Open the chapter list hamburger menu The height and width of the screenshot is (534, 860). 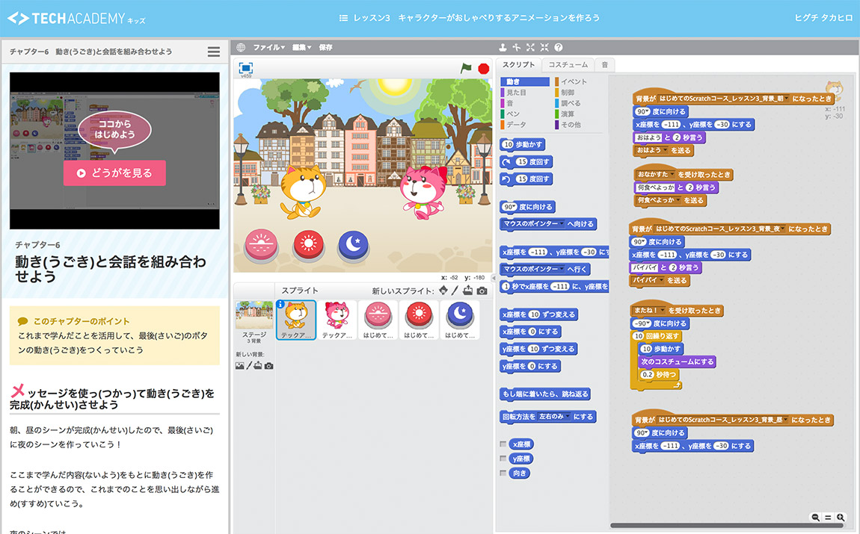(x=214, y=52)
